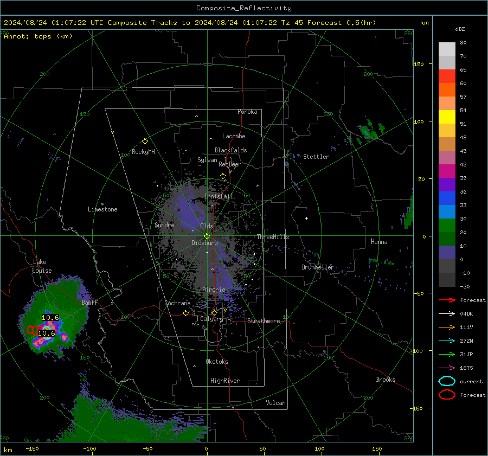Viewport: 488px width, 456px height.
Task: Click the Brooks city label
Action: [x=386, y=380]
